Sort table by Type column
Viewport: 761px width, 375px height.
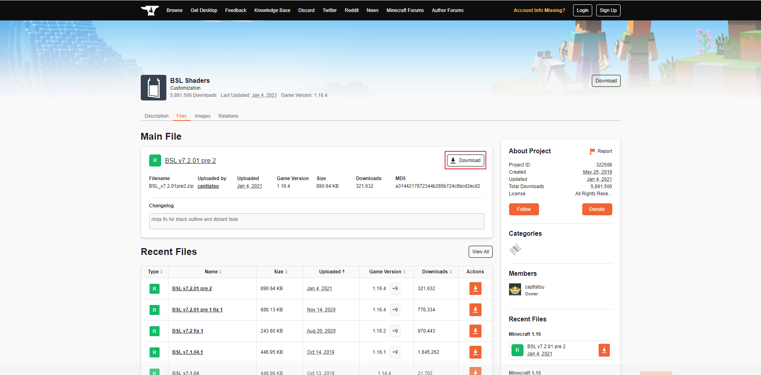pyautogui.click(x=155, y=272)
